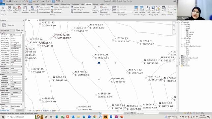Click the View Template None button
212x119 pixels.
click(16, 93)
